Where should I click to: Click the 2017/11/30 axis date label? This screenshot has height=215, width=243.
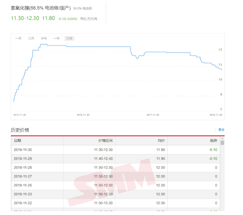pyautogui.click(x=153, y=115)
